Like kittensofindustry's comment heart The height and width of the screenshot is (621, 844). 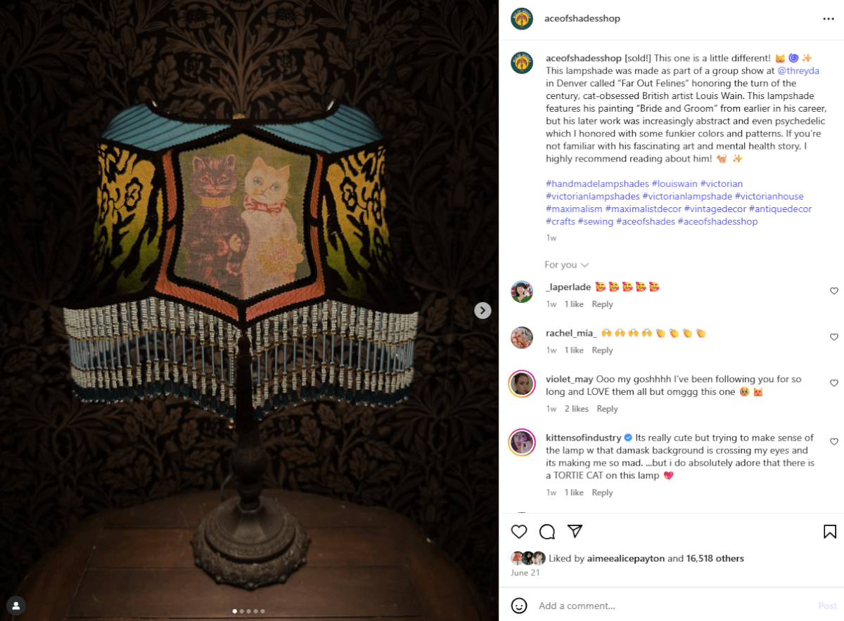click(x=834, y=442)
